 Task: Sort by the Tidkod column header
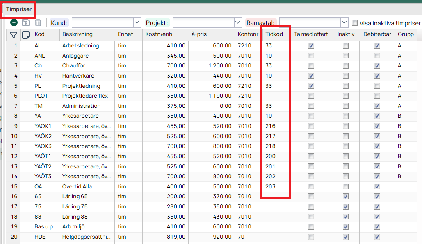[274, 34]
